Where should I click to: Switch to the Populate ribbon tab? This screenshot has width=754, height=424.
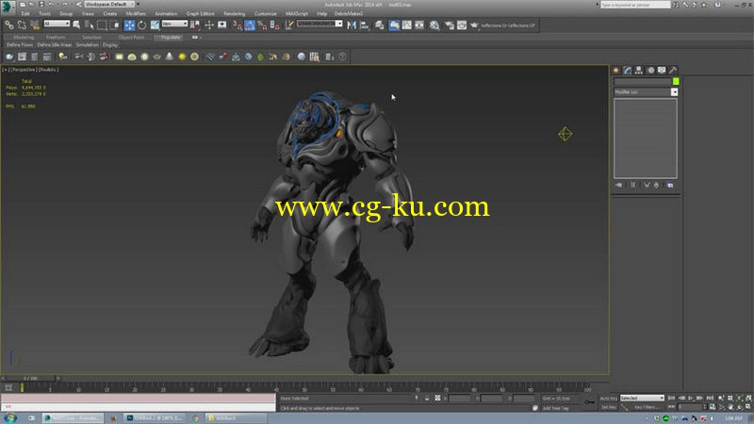[x=171, y=37]
